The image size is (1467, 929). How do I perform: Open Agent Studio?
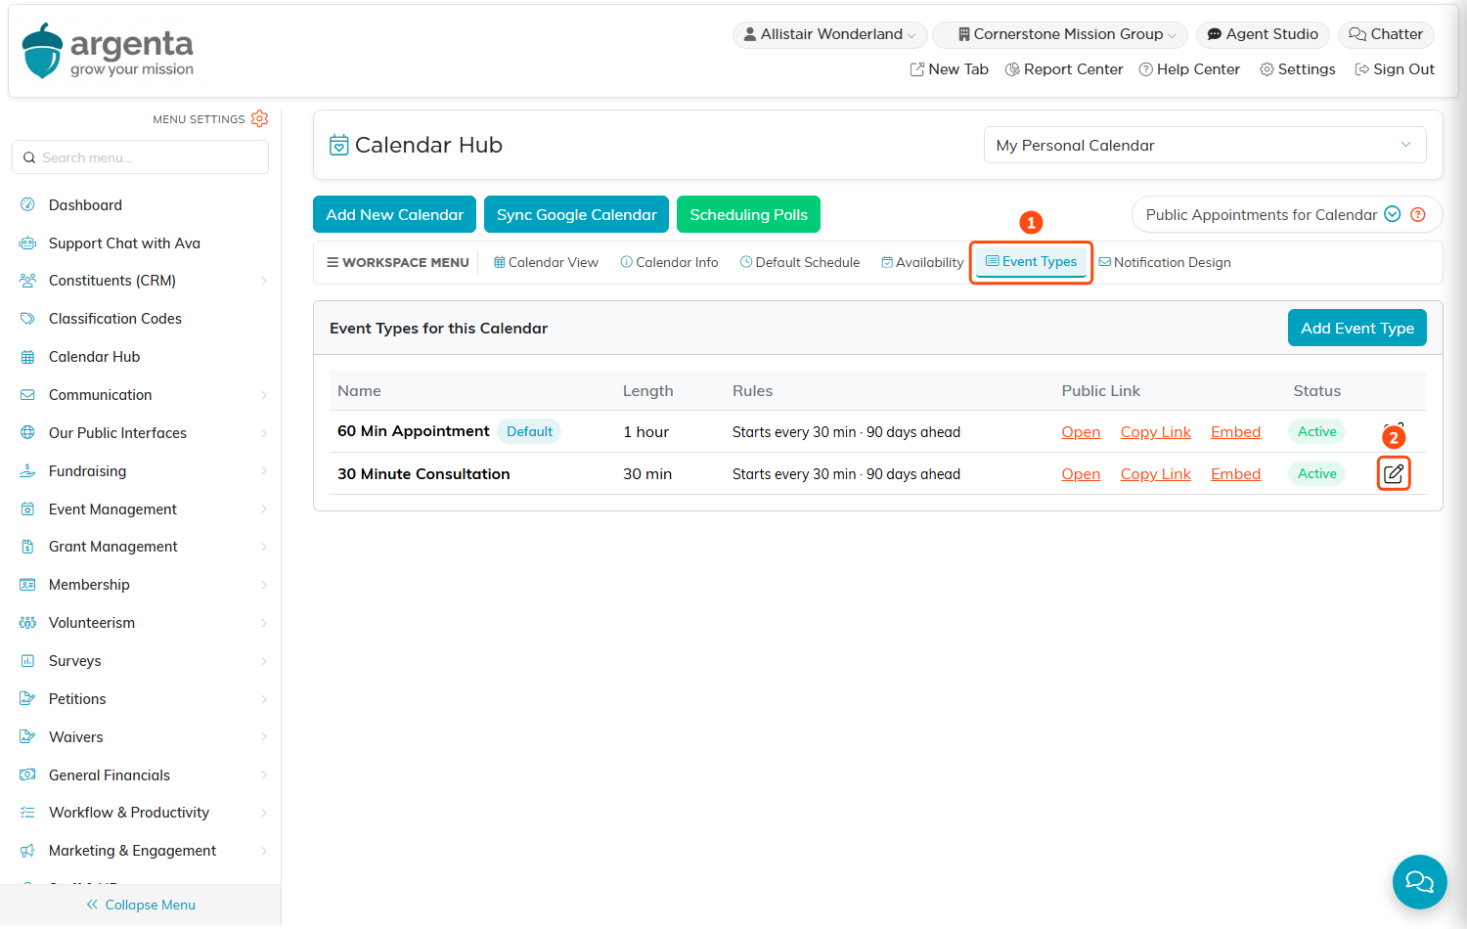point(1263,34)
